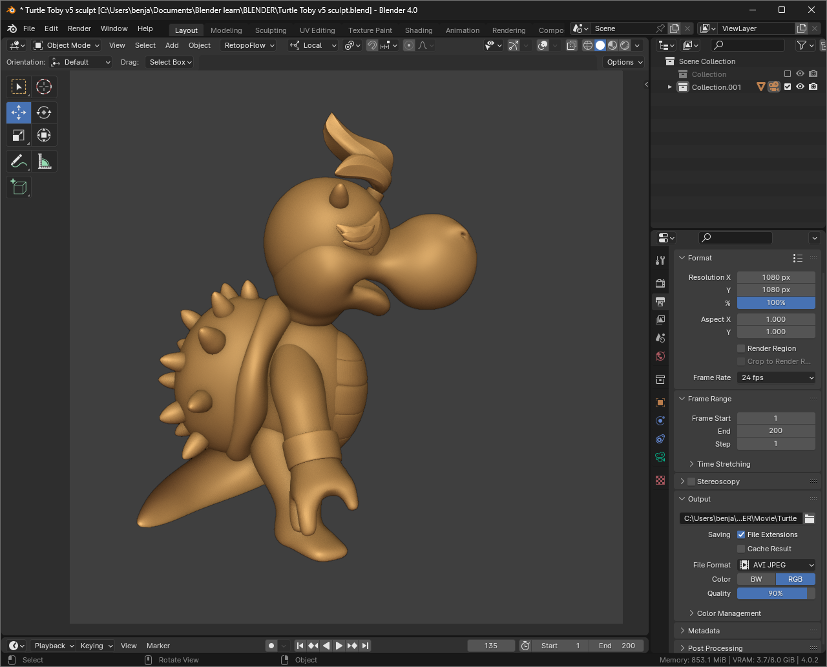
Task: Choose the Add Cube tool
Action: (19, 187)
